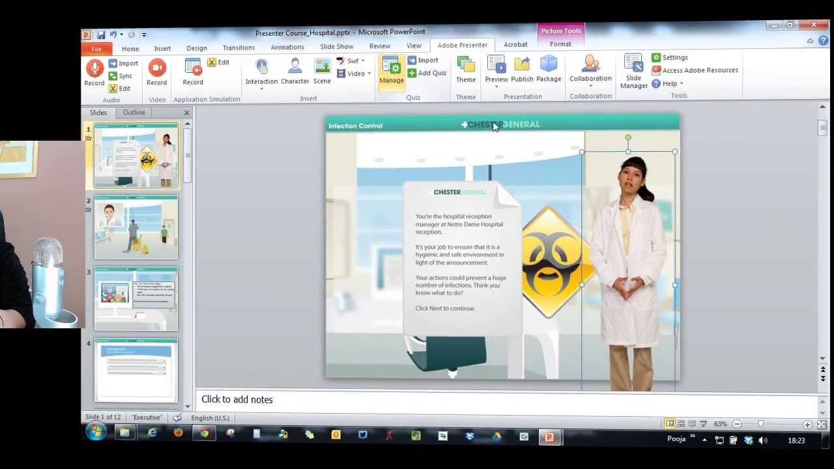The image size is (834, 469).
Task: Click Import in the Audio group
Action: pos(123,63)
